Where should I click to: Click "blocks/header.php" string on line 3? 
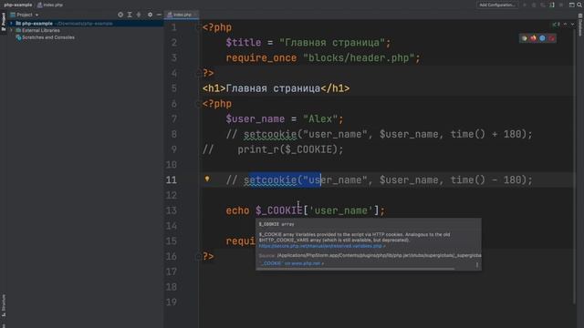(359, 58)
